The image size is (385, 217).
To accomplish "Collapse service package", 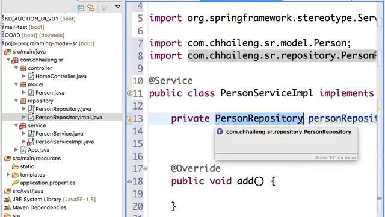I will [16, 125].
